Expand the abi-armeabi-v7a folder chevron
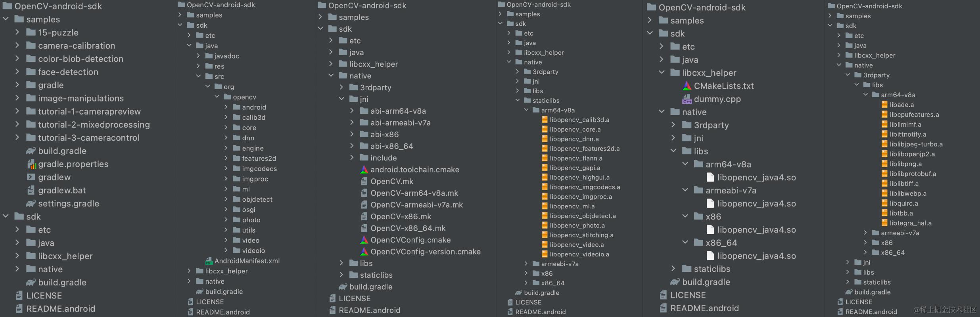Viewport: 980px width, 317px height. point(352,123)
